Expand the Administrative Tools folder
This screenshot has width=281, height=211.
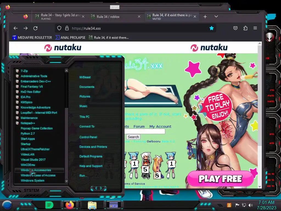34,76
